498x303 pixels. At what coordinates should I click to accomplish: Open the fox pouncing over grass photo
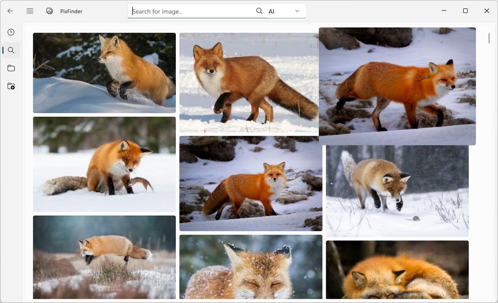point(104,257)
